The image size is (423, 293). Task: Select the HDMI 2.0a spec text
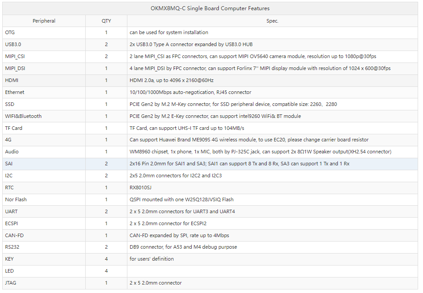(x=172, y=80)
